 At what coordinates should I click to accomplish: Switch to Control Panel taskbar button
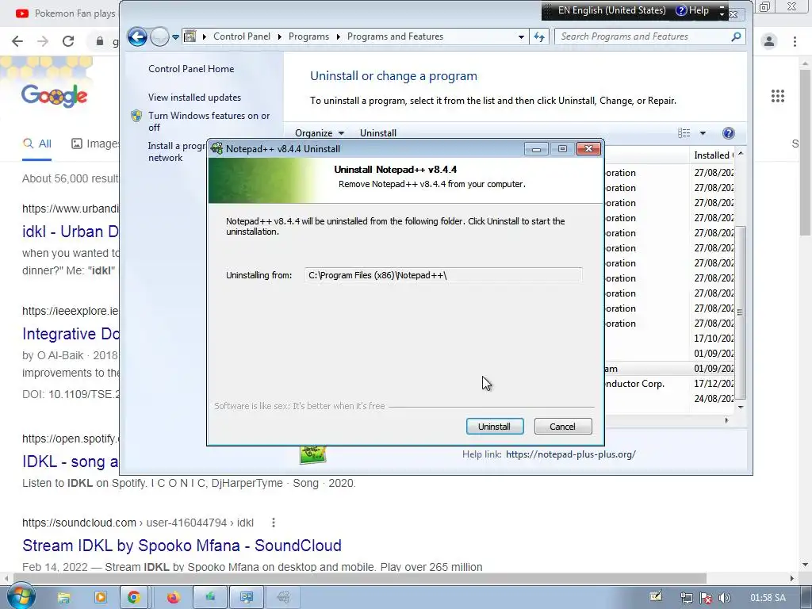click(247, 598)
